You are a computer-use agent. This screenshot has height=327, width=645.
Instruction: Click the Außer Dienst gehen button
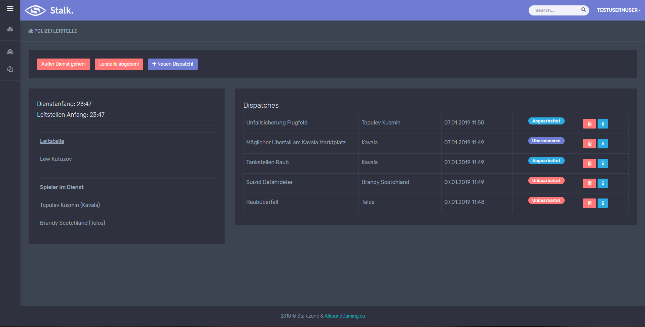coord(64,64)
